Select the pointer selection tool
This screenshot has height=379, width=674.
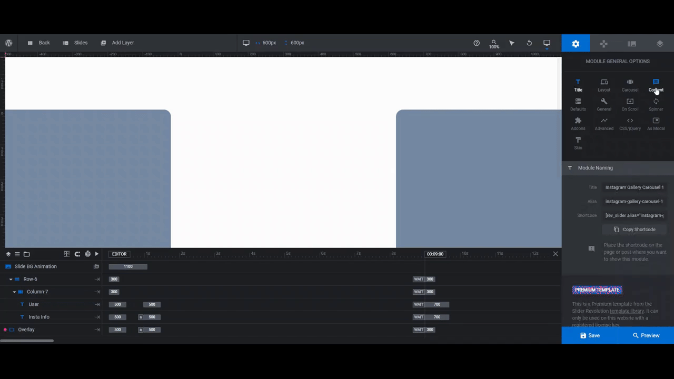(511, 43)
